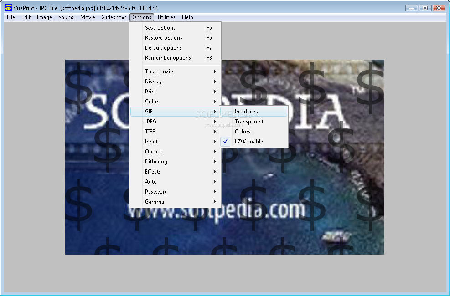Maximize the VuePrint window
This screenshot has width=450, height=296.
pos(425,8)
